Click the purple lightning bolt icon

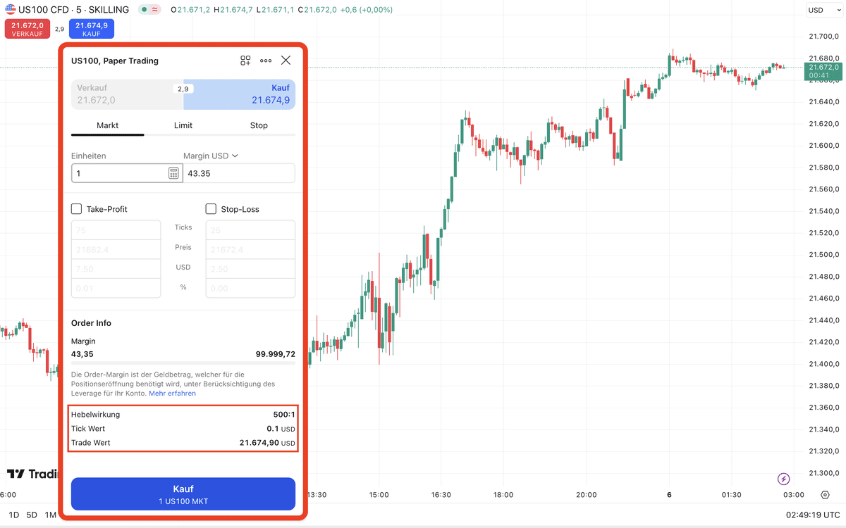click(784, 479)
